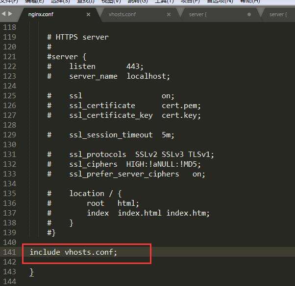Screen dimensions: 295x286
Task: Open the 查找(I) Find menu
Action: 86,1
